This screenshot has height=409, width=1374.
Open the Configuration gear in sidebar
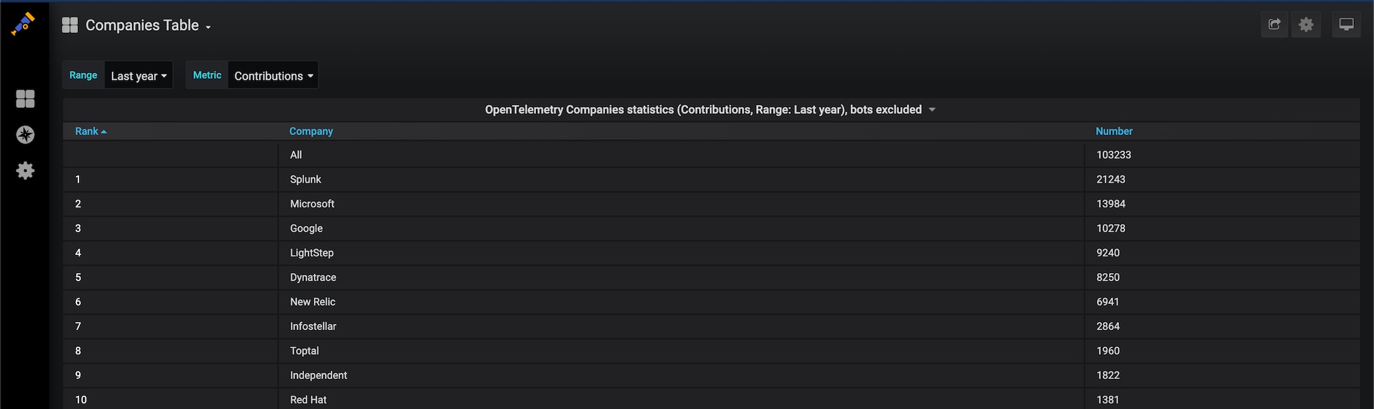[25, 171]
